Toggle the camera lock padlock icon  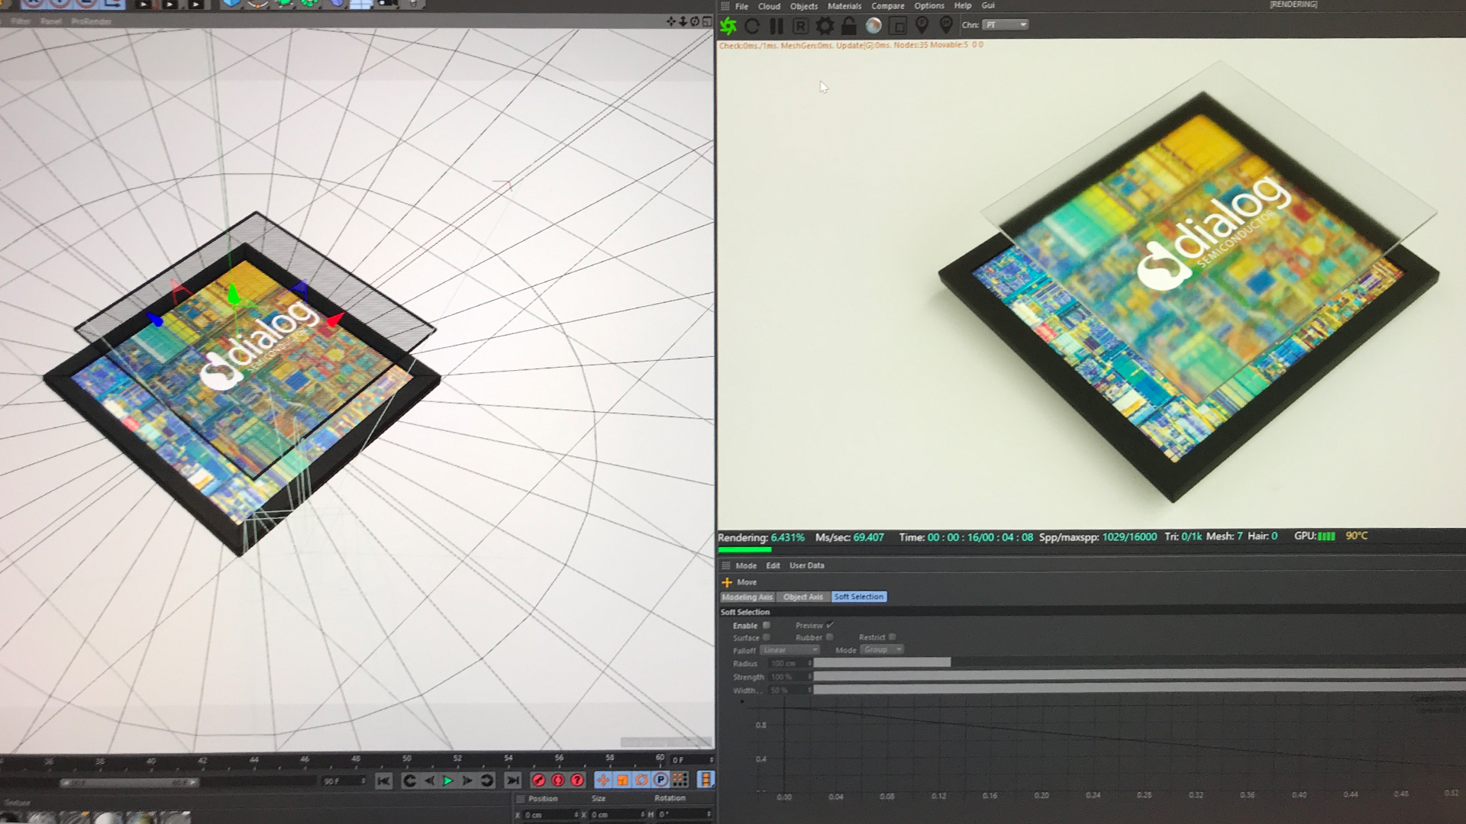pyautogui.click(x=848, y=26)
